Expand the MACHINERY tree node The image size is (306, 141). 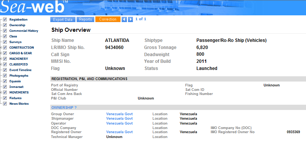[1, 59]
